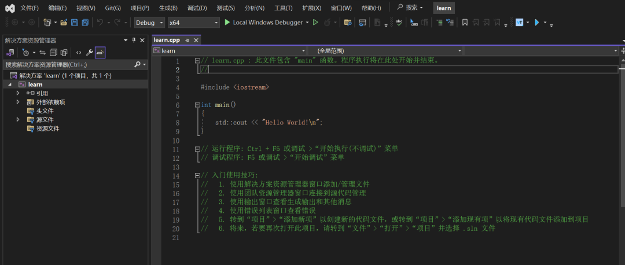Viewport: 625px width, 265px height.
Task: Save the current file with Save icon
Action: (75, 23)
